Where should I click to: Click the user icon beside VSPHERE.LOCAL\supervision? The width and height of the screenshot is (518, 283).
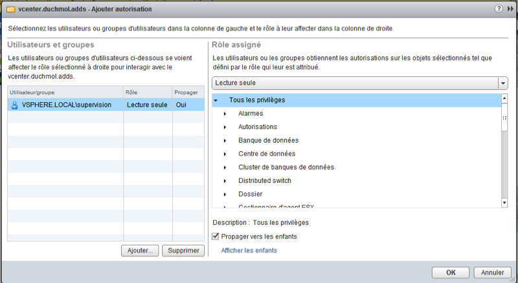click(14, 105)
